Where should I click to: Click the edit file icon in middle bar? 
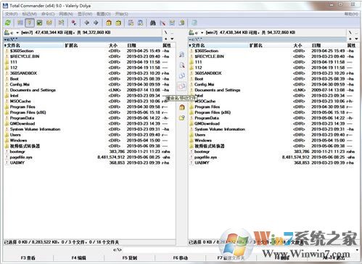pyautogui.click(x=182, y=65)
